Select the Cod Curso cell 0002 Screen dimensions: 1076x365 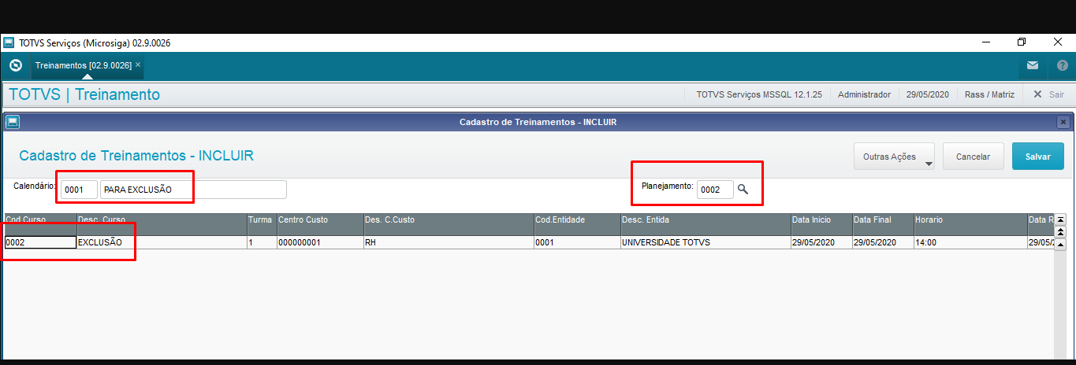40,242
